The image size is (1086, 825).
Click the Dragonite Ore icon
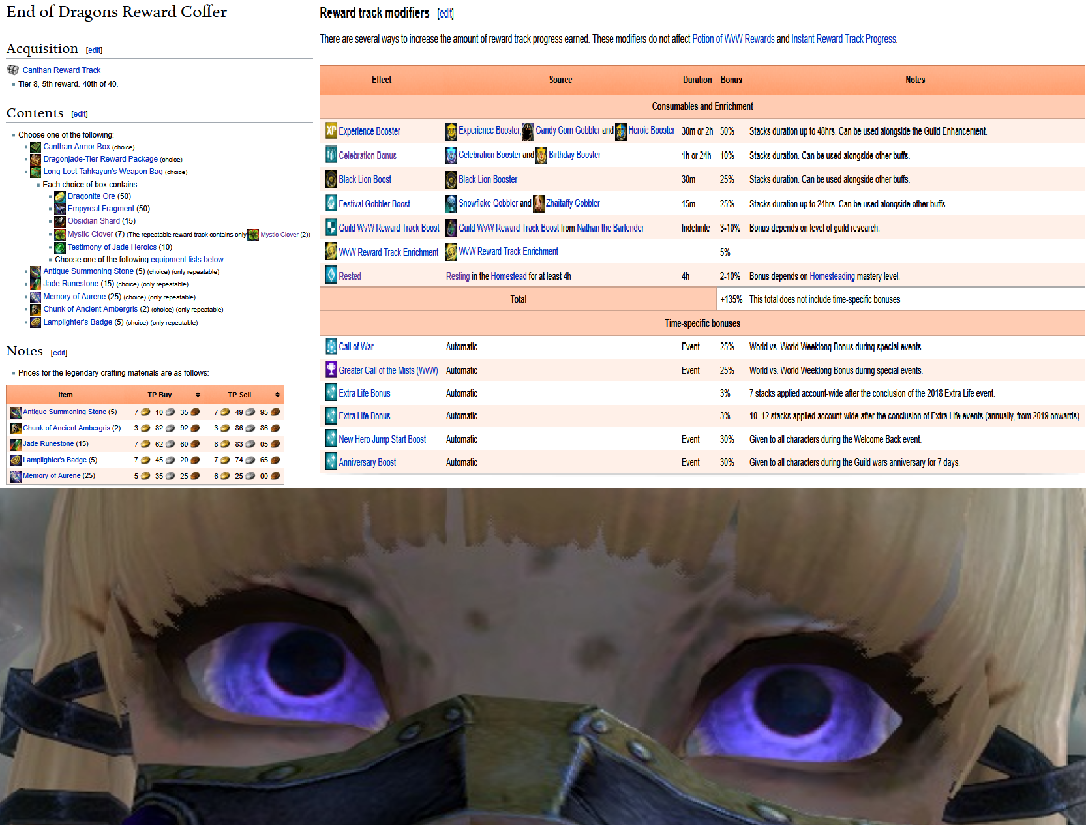pos(60,196)
